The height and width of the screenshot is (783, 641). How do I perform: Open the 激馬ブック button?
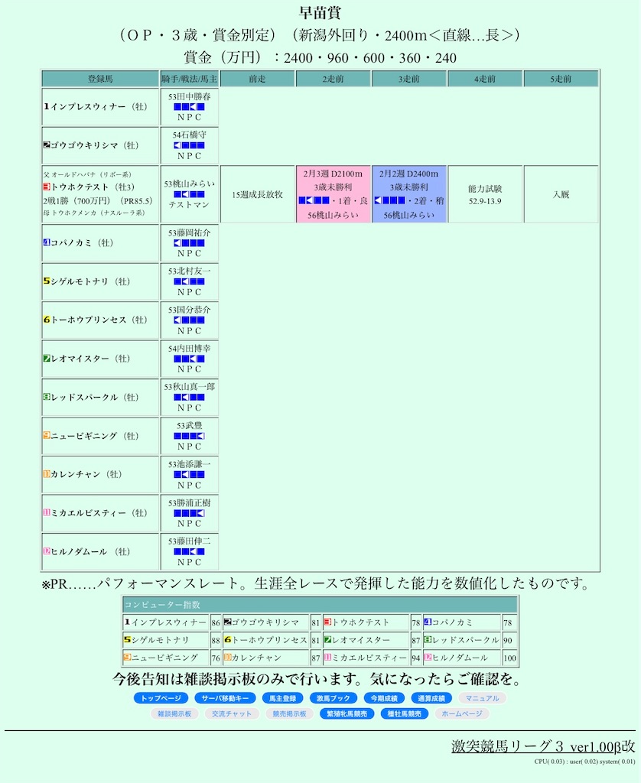point(334,698)
